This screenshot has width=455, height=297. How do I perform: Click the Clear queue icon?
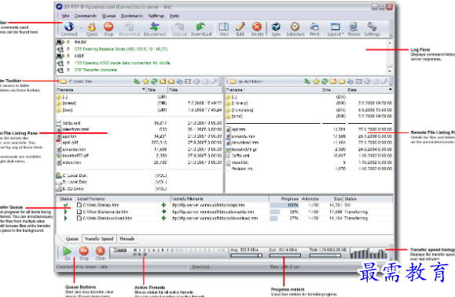[x=101, y=251]
